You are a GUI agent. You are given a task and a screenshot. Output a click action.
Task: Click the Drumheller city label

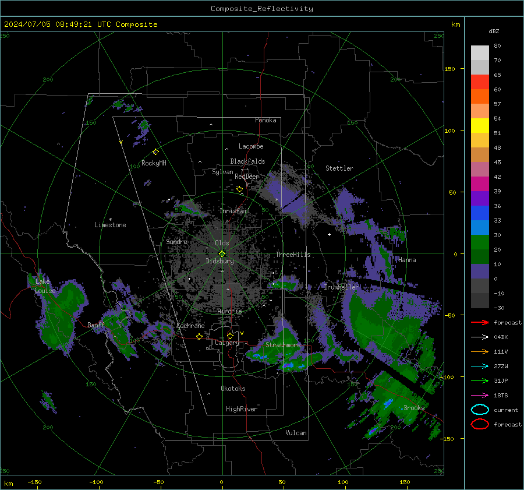341,287
